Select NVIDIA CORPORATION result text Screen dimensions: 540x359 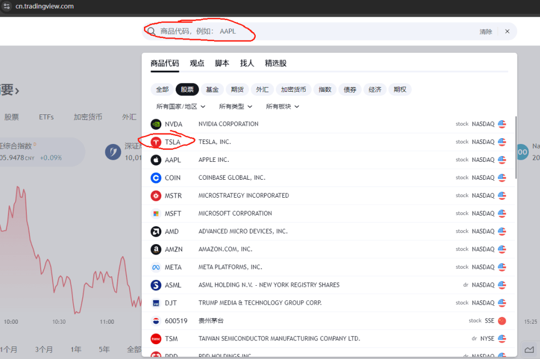pos(228,124)
